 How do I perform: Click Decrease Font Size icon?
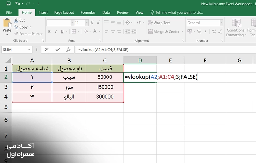[x=98, y=23]
